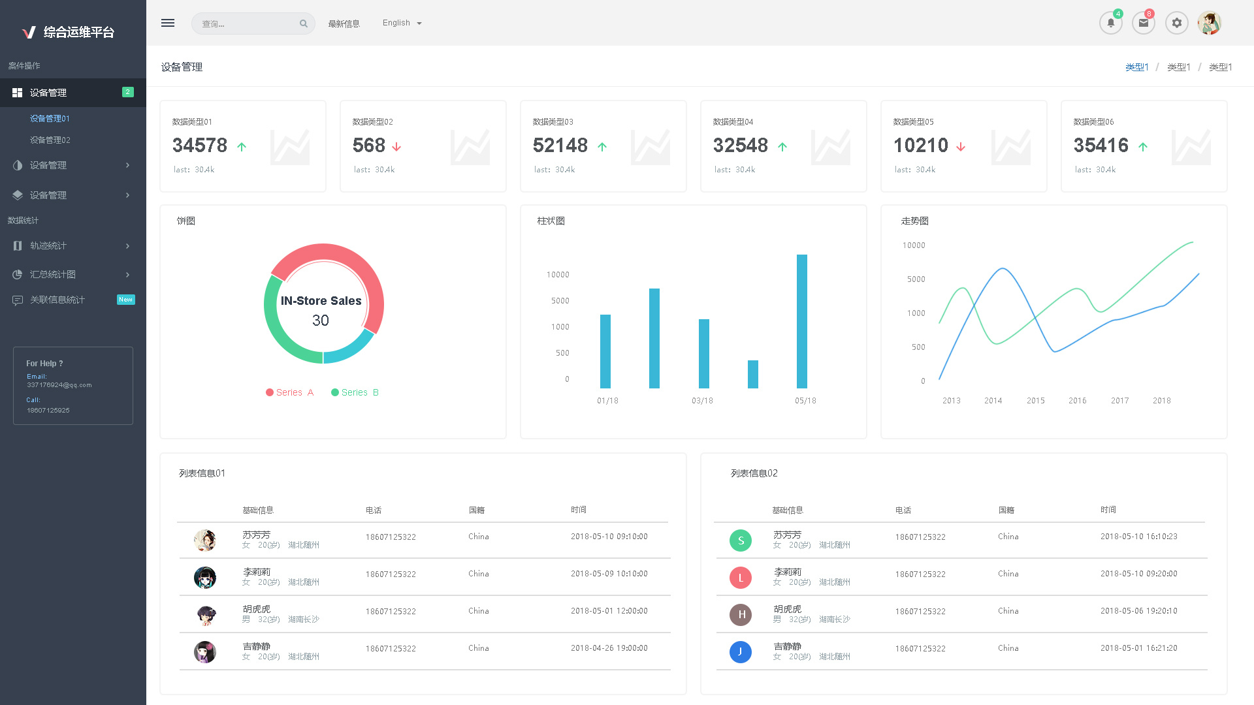Toggle Series A legend in pie chart
Screen dimensions: 1254x705
point(289,392)
